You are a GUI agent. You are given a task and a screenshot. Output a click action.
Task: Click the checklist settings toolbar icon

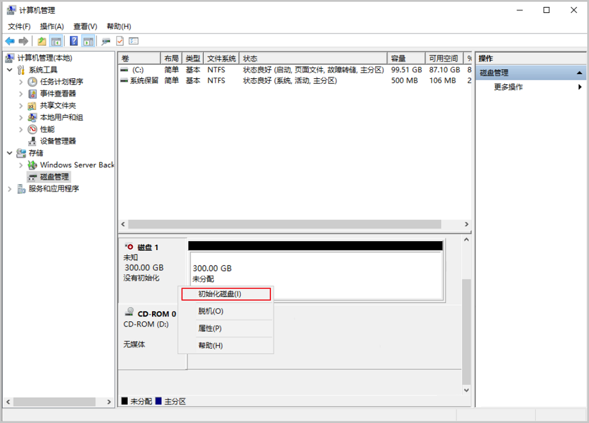pyautogui.click(x=134, y=41)
